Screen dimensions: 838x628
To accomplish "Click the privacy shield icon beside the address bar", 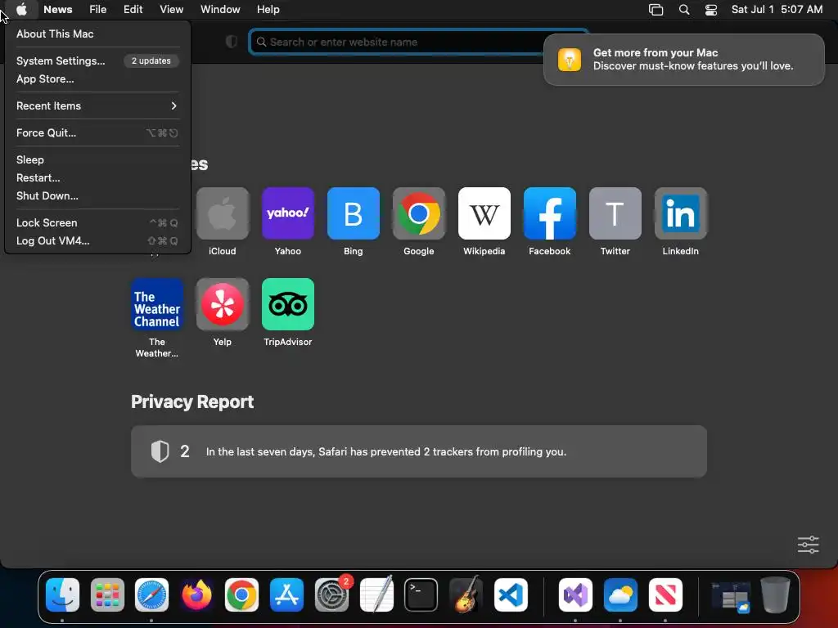I will coord(232,42).
